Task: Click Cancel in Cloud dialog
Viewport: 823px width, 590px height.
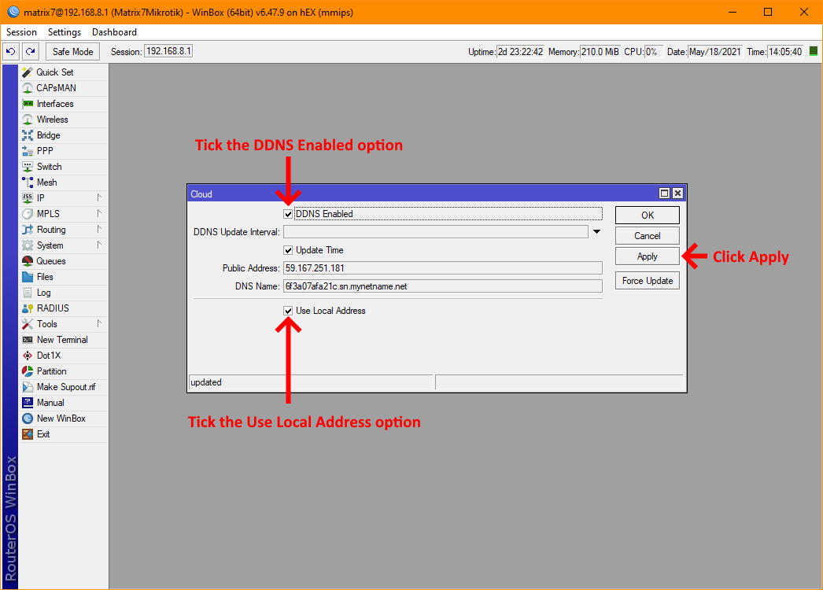Action: point(648,236)
